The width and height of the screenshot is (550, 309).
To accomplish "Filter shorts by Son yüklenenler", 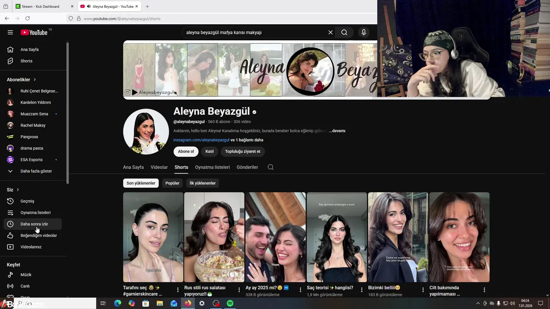I will click(x=141, y=183).
